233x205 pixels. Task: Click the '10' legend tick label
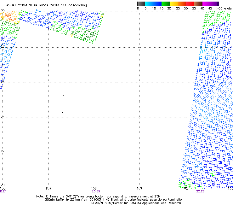pyautogui.click(x=154, y=9)
